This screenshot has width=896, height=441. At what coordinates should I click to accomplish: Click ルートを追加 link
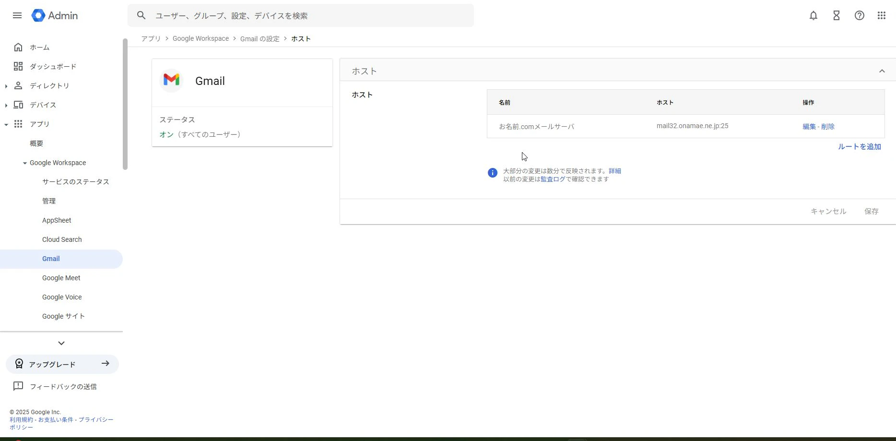[860, 147]
